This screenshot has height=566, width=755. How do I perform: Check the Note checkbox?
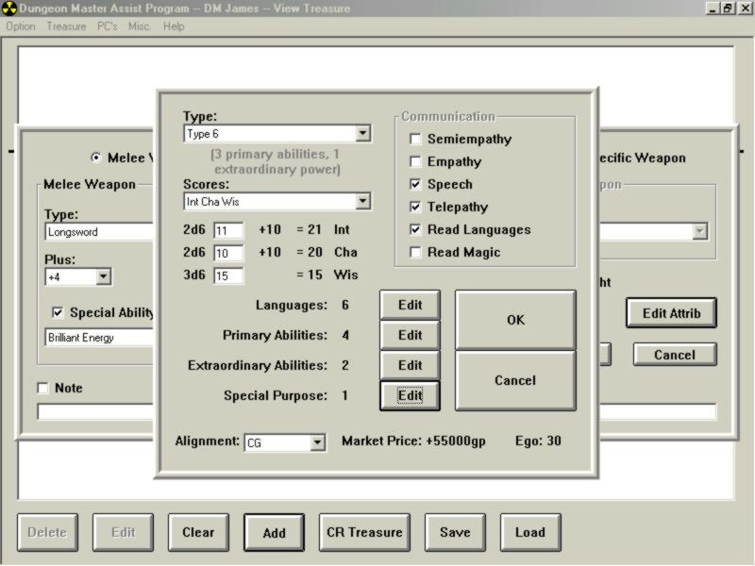pyautogui.click(x=42, y=389)
